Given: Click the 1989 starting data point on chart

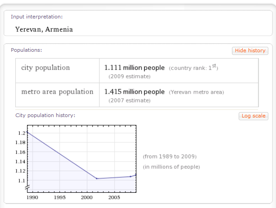Looking at the screenshot, I should 27,132.
